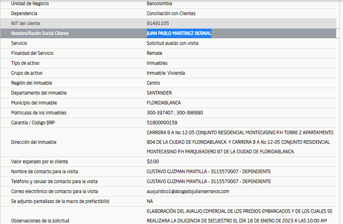Click the Bancolombia value
The image size is (343, 224).
click(x=159, y=4)
